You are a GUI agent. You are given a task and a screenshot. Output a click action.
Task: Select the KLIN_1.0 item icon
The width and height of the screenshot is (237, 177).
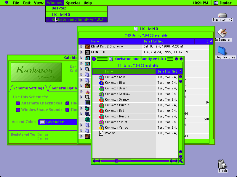pos(87,52)
